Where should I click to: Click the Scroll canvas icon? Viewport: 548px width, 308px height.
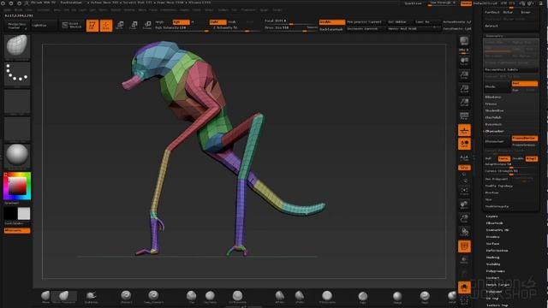point(464,62)
